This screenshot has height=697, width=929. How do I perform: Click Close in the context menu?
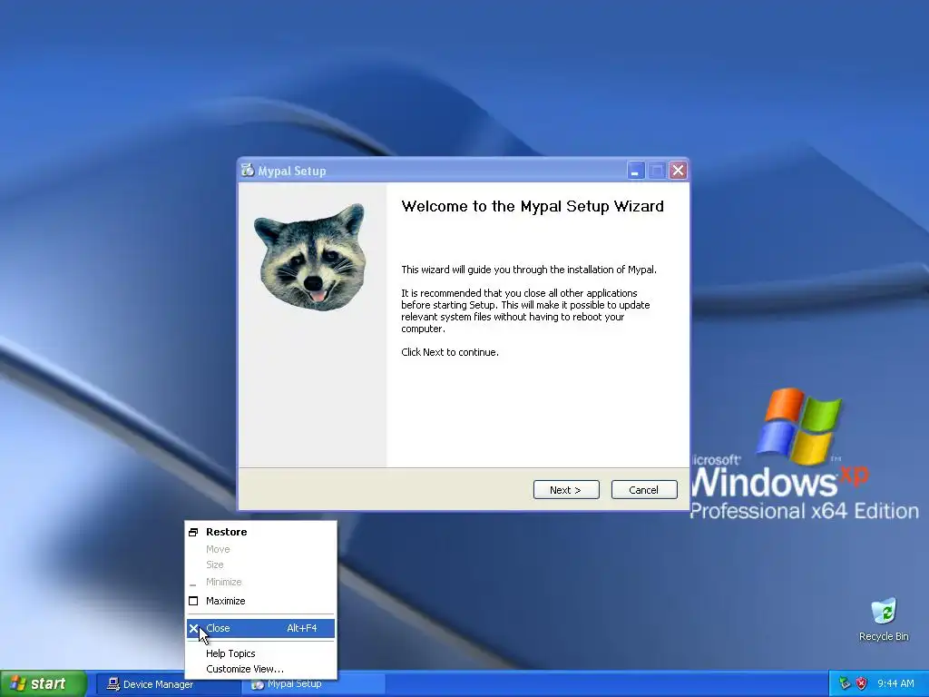(x=260, y=628)
